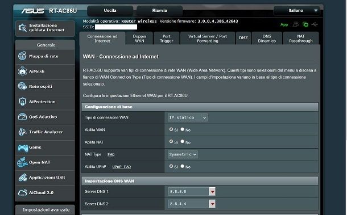Switch to the Connessione ad Internet tab
347x215 pixels.
102,39
